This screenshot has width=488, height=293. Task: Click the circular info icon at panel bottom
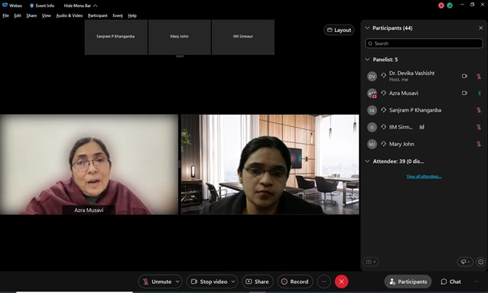tap(481, 262)
